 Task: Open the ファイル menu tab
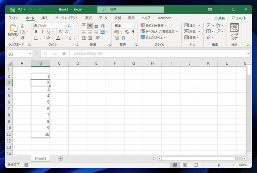pos(13,18)
